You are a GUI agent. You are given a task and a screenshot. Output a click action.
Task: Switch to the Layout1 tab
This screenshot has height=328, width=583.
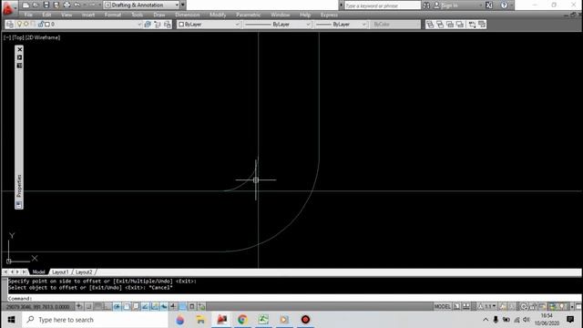pos(60,272)
